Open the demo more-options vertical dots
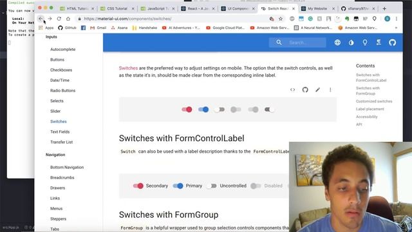The height and width of the screenshot is (232, 412). (x=330, y=90)
